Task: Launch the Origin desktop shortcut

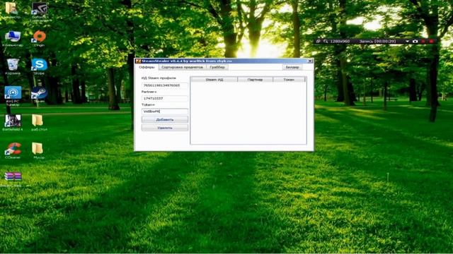Action: pyautogui.click(x=40, y=38)
